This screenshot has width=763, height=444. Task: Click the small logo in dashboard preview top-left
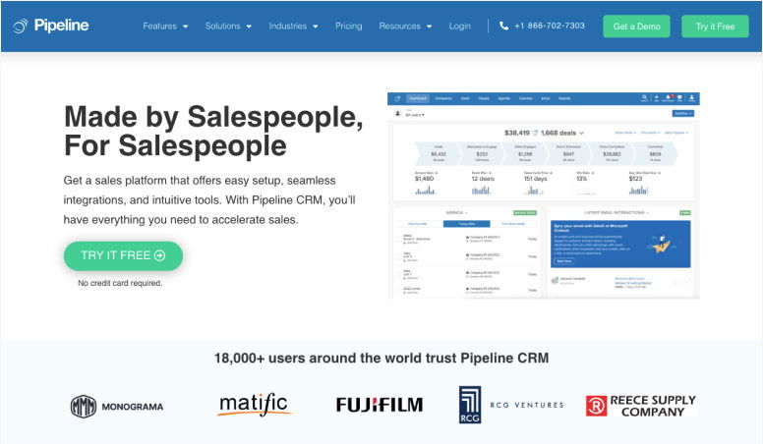(x=397, y=98)
